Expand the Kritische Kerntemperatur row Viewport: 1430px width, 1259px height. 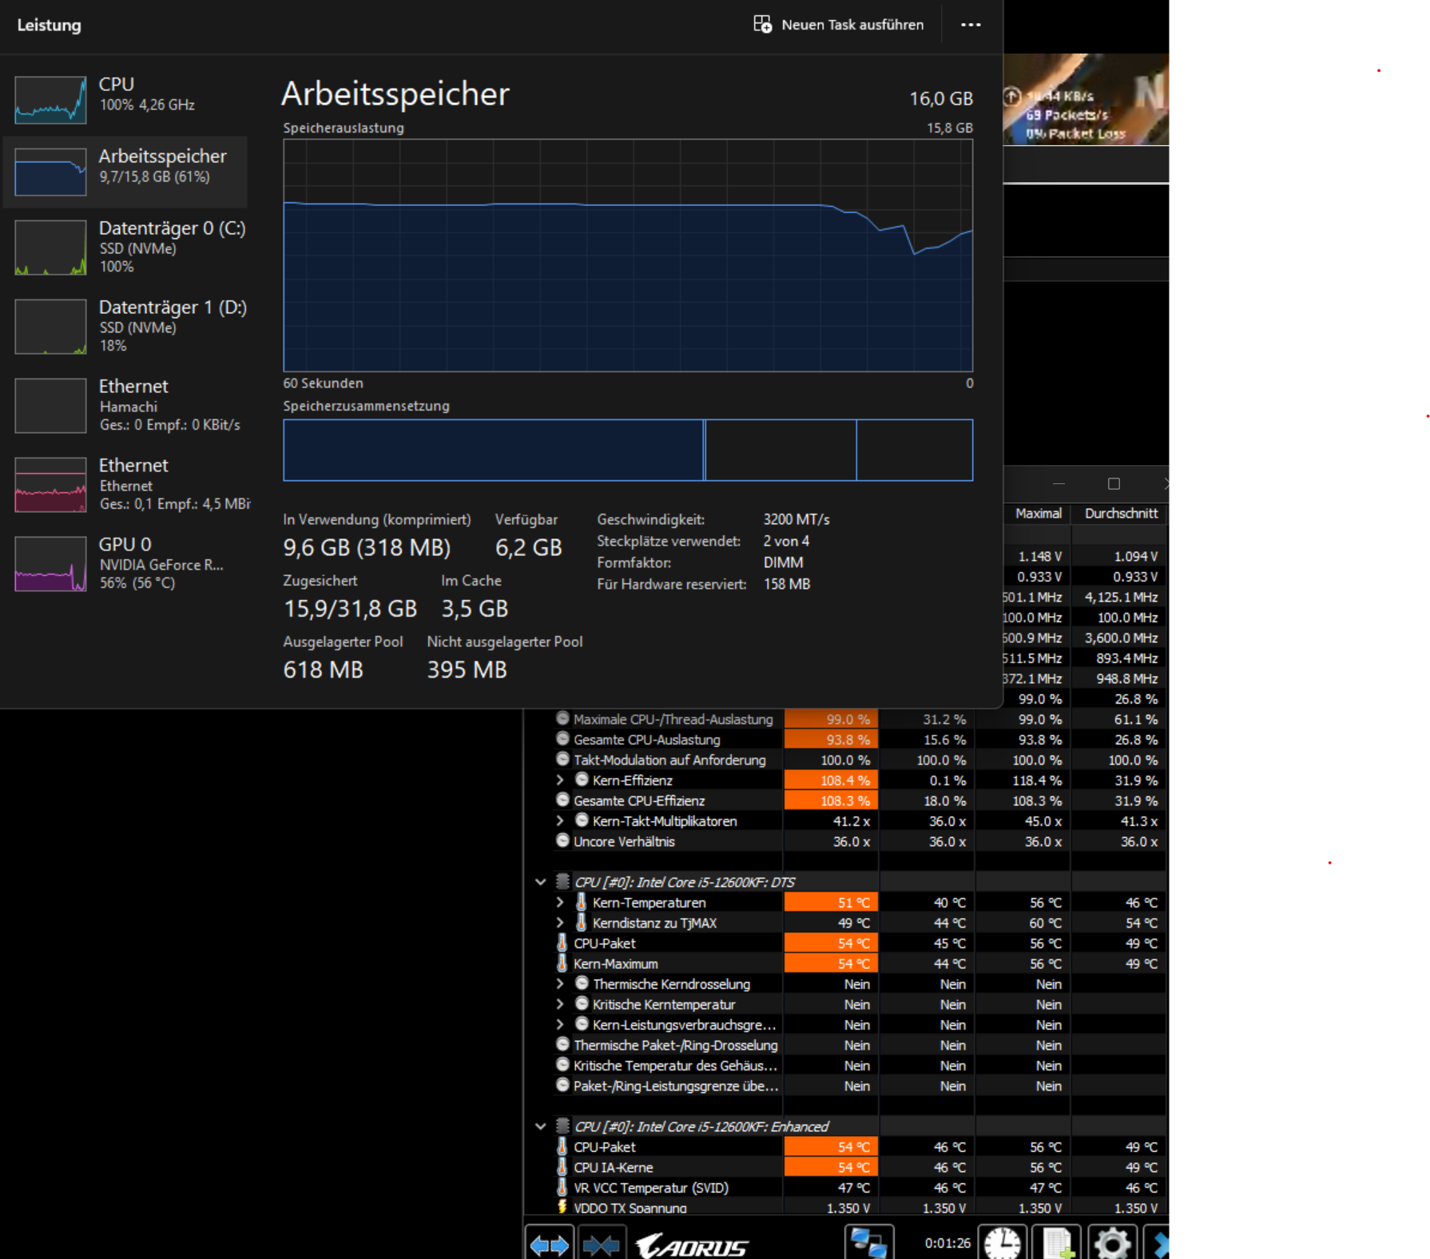point(560,1004)
